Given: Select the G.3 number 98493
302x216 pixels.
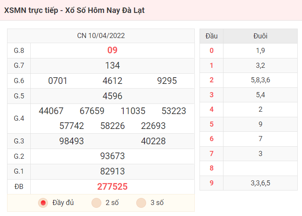Looking at the screenshot, I should pyautogui.click(x=71, y=141).
